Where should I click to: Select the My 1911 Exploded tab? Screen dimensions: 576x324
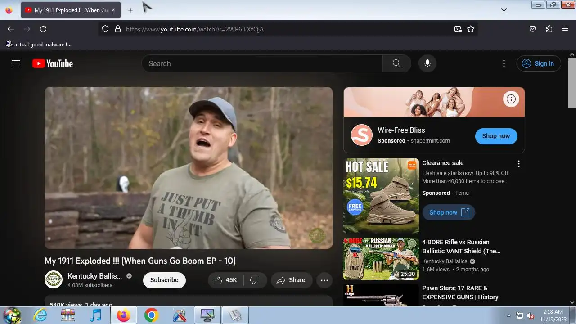tap(71, 10)
